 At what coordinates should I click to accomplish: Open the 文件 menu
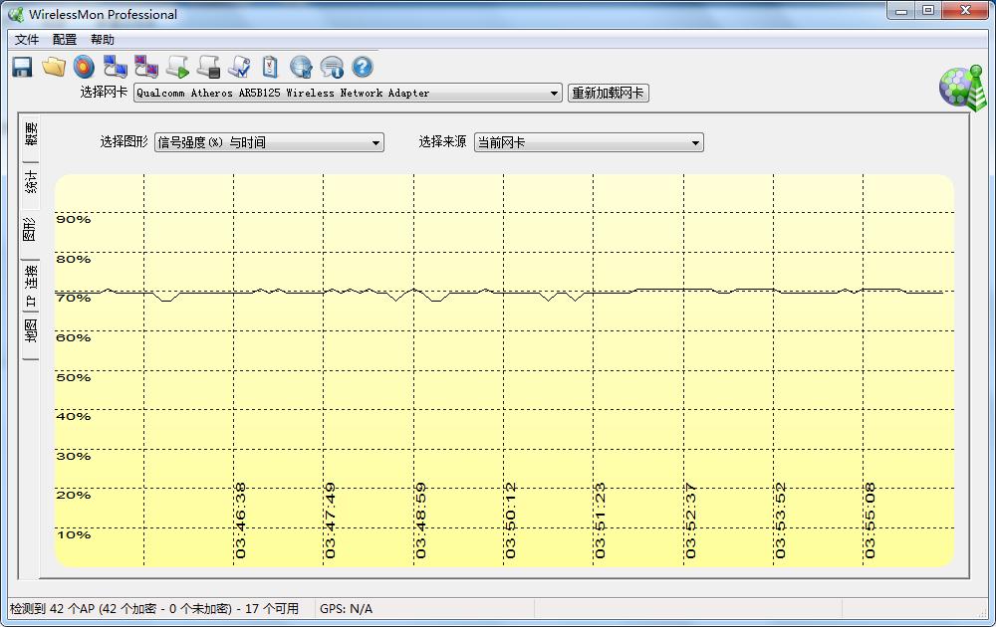(27, 40)
